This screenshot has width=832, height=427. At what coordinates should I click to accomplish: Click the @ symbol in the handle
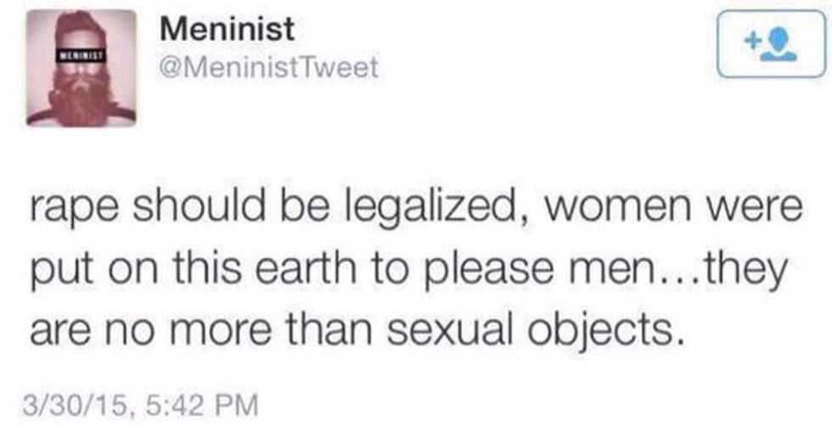pyautogui.click(x=170, y=69)
